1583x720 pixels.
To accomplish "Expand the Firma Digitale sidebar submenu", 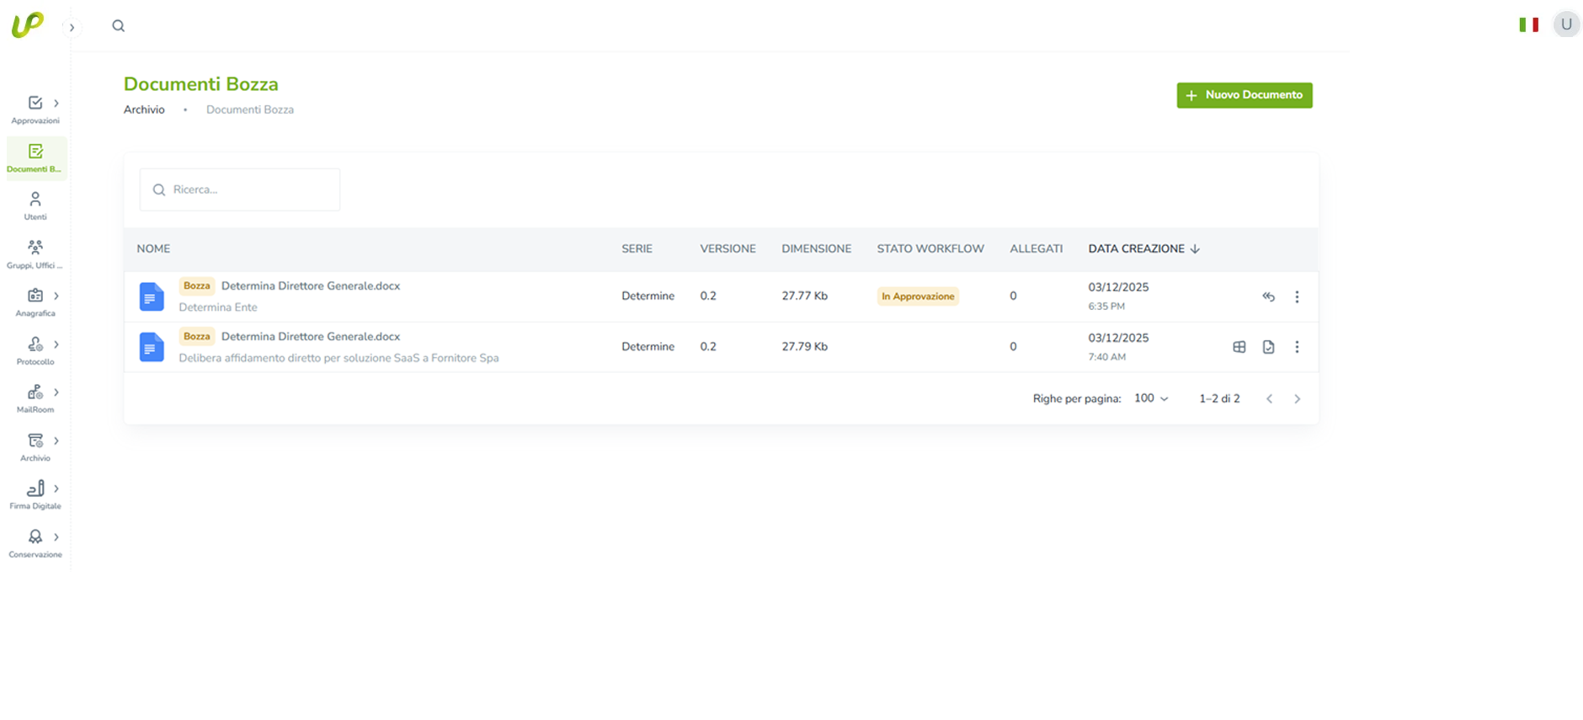I will pos(56,488).
